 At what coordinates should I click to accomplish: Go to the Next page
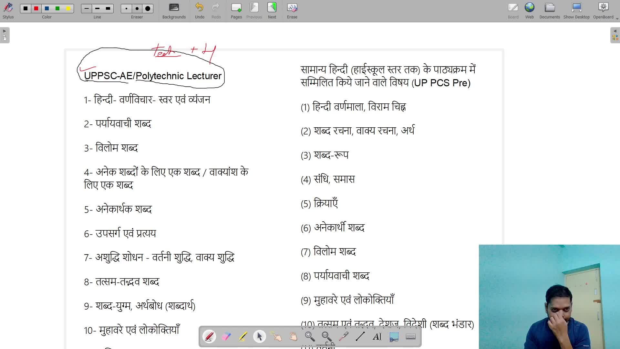272,11
